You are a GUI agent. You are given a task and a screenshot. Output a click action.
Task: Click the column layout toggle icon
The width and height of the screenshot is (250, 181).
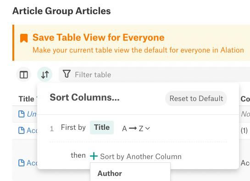[x=24, y=75]
